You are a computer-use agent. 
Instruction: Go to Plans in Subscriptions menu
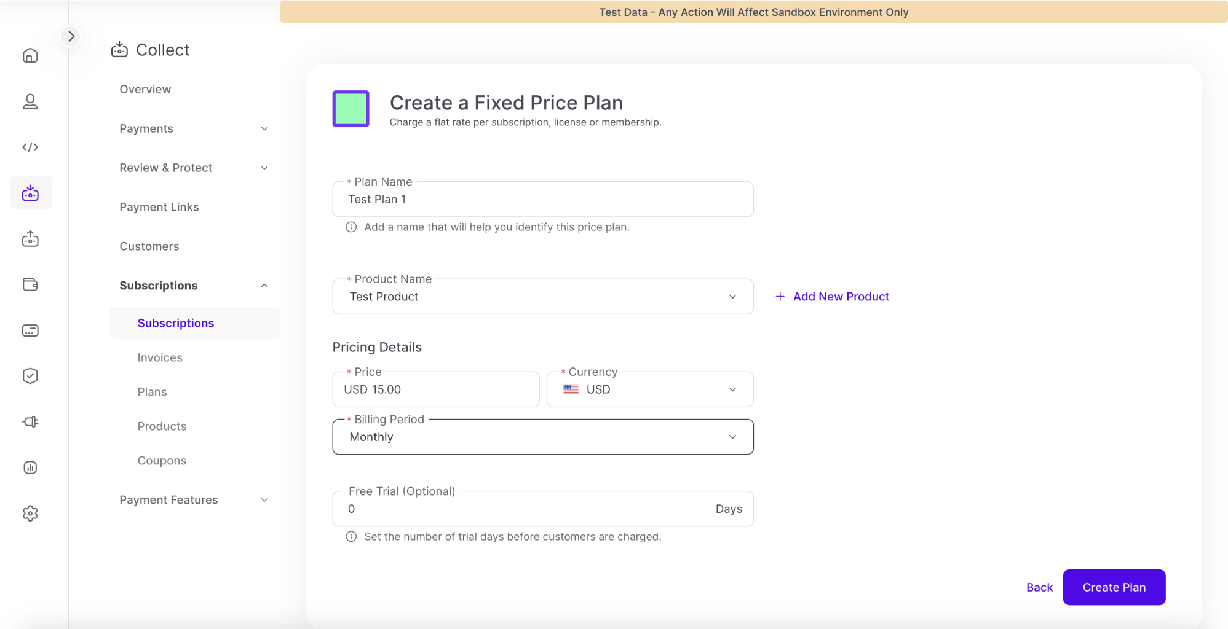click(x=152, y=392)
